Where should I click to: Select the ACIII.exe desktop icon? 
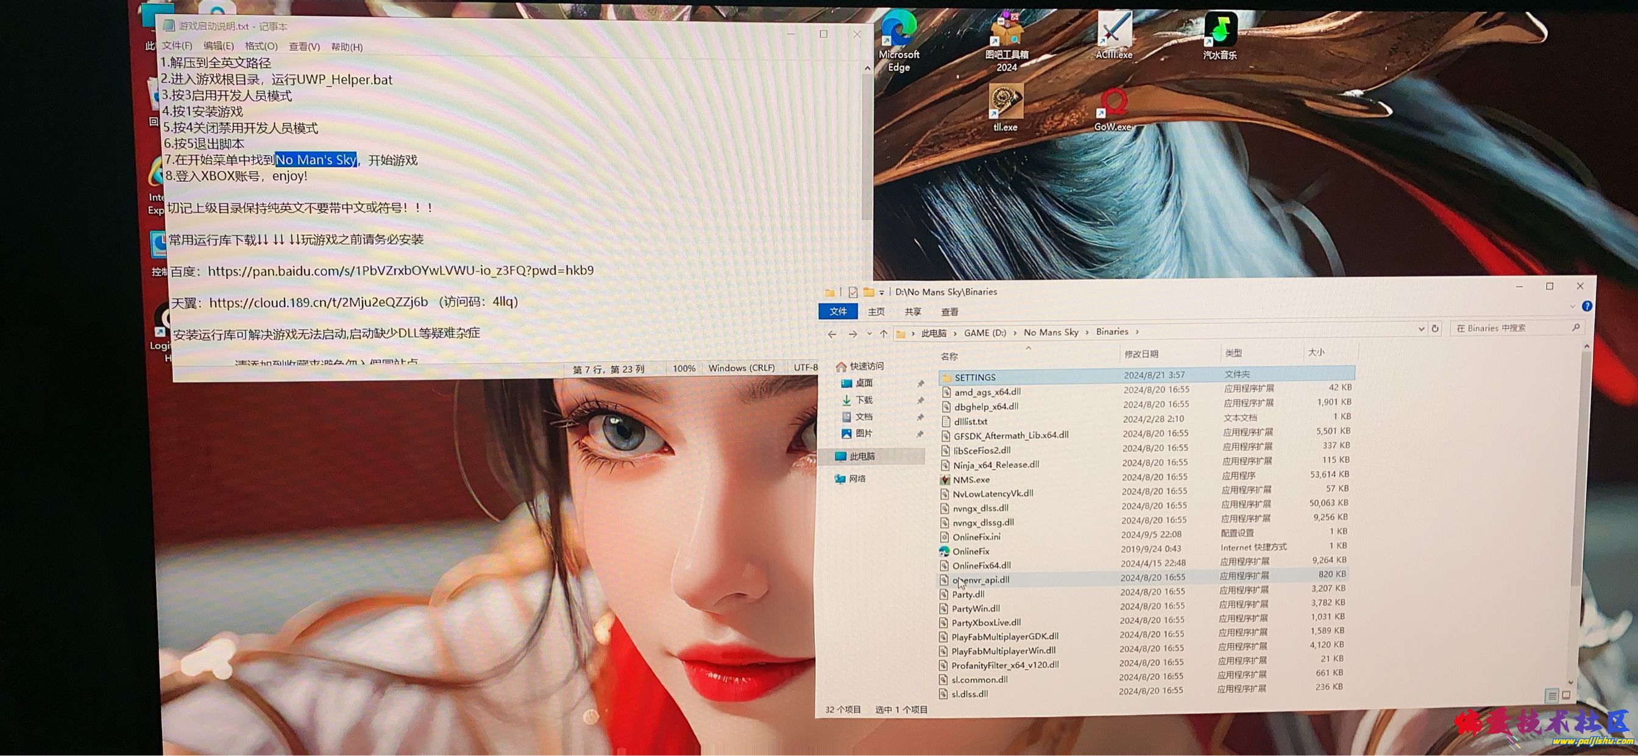[1114, 35]
